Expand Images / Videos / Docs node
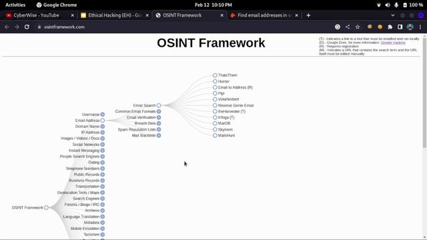This screenshot has height=240, width=427. tap(102, 139)
